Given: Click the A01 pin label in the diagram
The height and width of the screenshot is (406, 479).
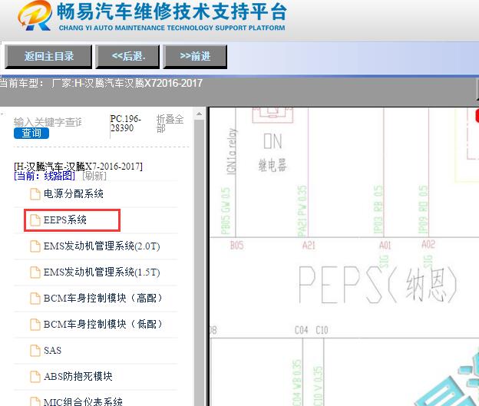Looking at the screenshot, I should [385, 245].
